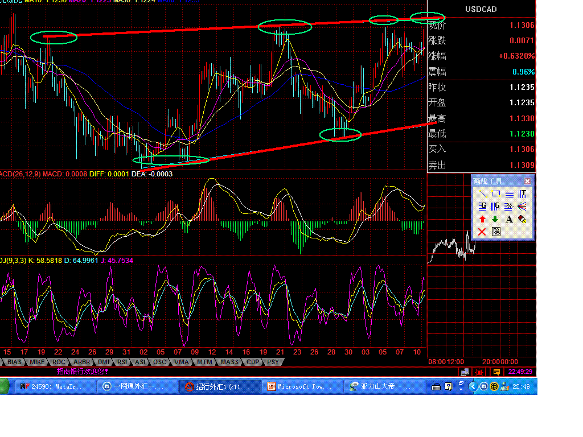The width and height of the screenshot is (583, 437).
Task: Select the vertical time lines T tool
Action: pyautogui.click(x=522, y=194)
